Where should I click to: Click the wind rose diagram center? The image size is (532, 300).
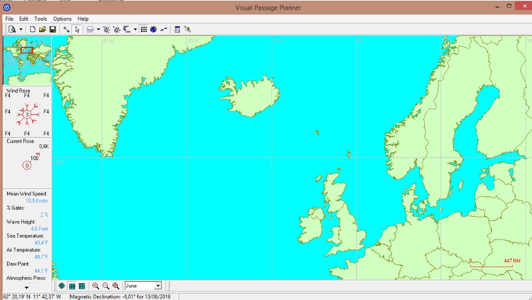(27, 114)
